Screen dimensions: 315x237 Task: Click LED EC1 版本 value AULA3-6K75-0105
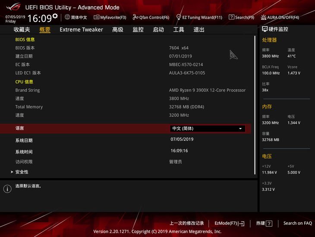[187, 73]
